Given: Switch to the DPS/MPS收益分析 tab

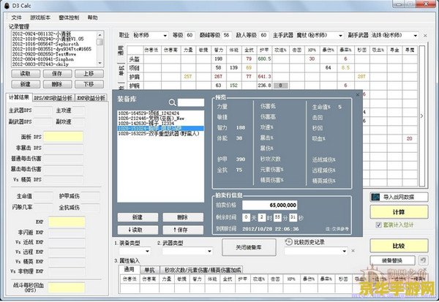Looking at the screenshot, I should pos(53,98).
